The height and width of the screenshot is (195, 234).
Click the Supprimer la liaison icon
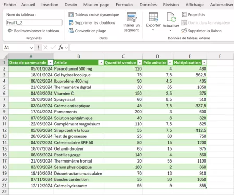[x=184, y=31]
